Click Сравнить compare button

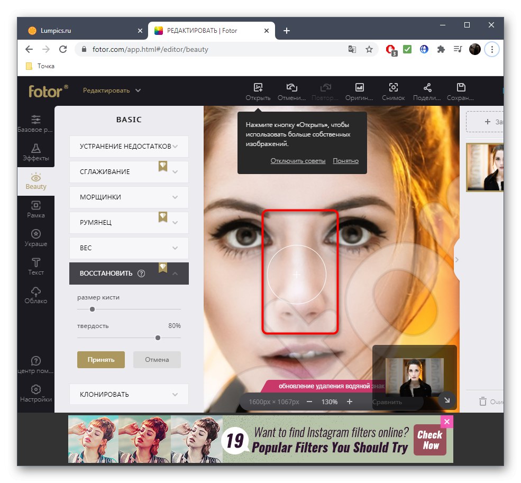point(387,402)
